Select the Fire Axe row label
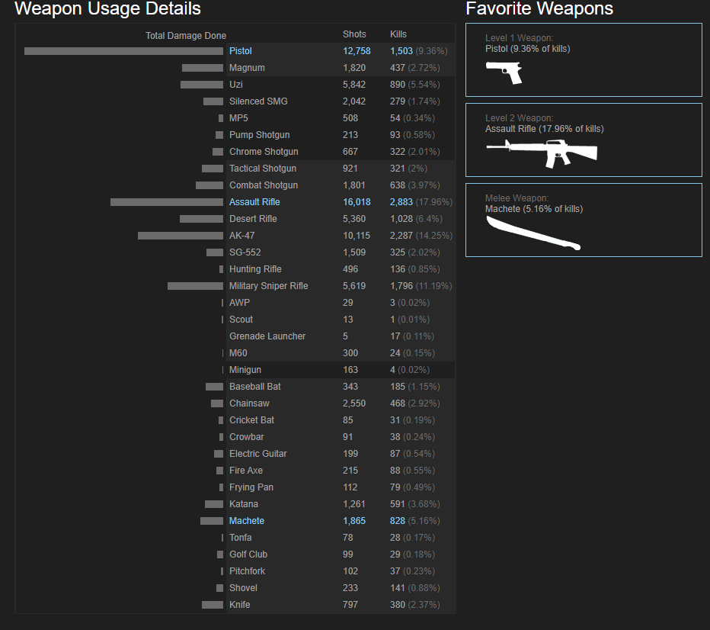Screen dimensions: 710x630 click(246, 470)
